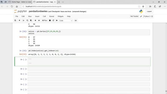Rename notebook via pandasfundseries title
Image resolution: width=167 pixels, height=94 pixels.
[38, 11]
